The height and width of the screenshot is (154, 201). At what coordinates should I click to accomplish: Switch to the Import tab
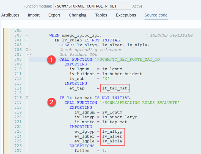34,15
